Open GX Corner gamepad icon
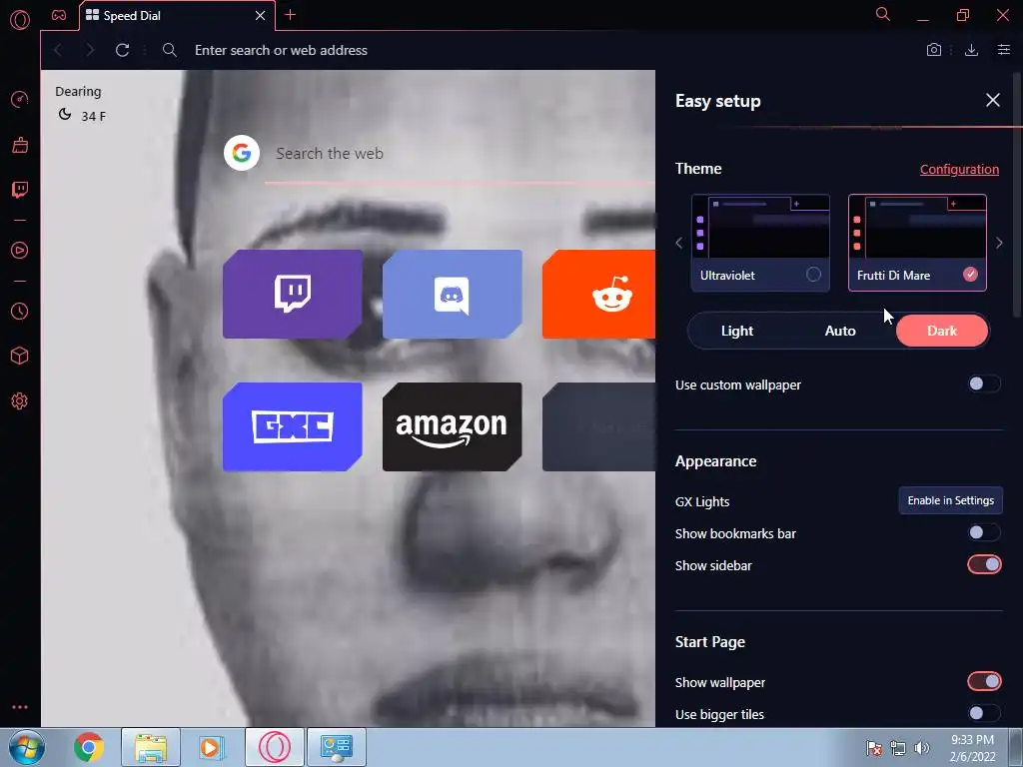This screenshot has width=1023, height=767. click(x=59, y=15)
